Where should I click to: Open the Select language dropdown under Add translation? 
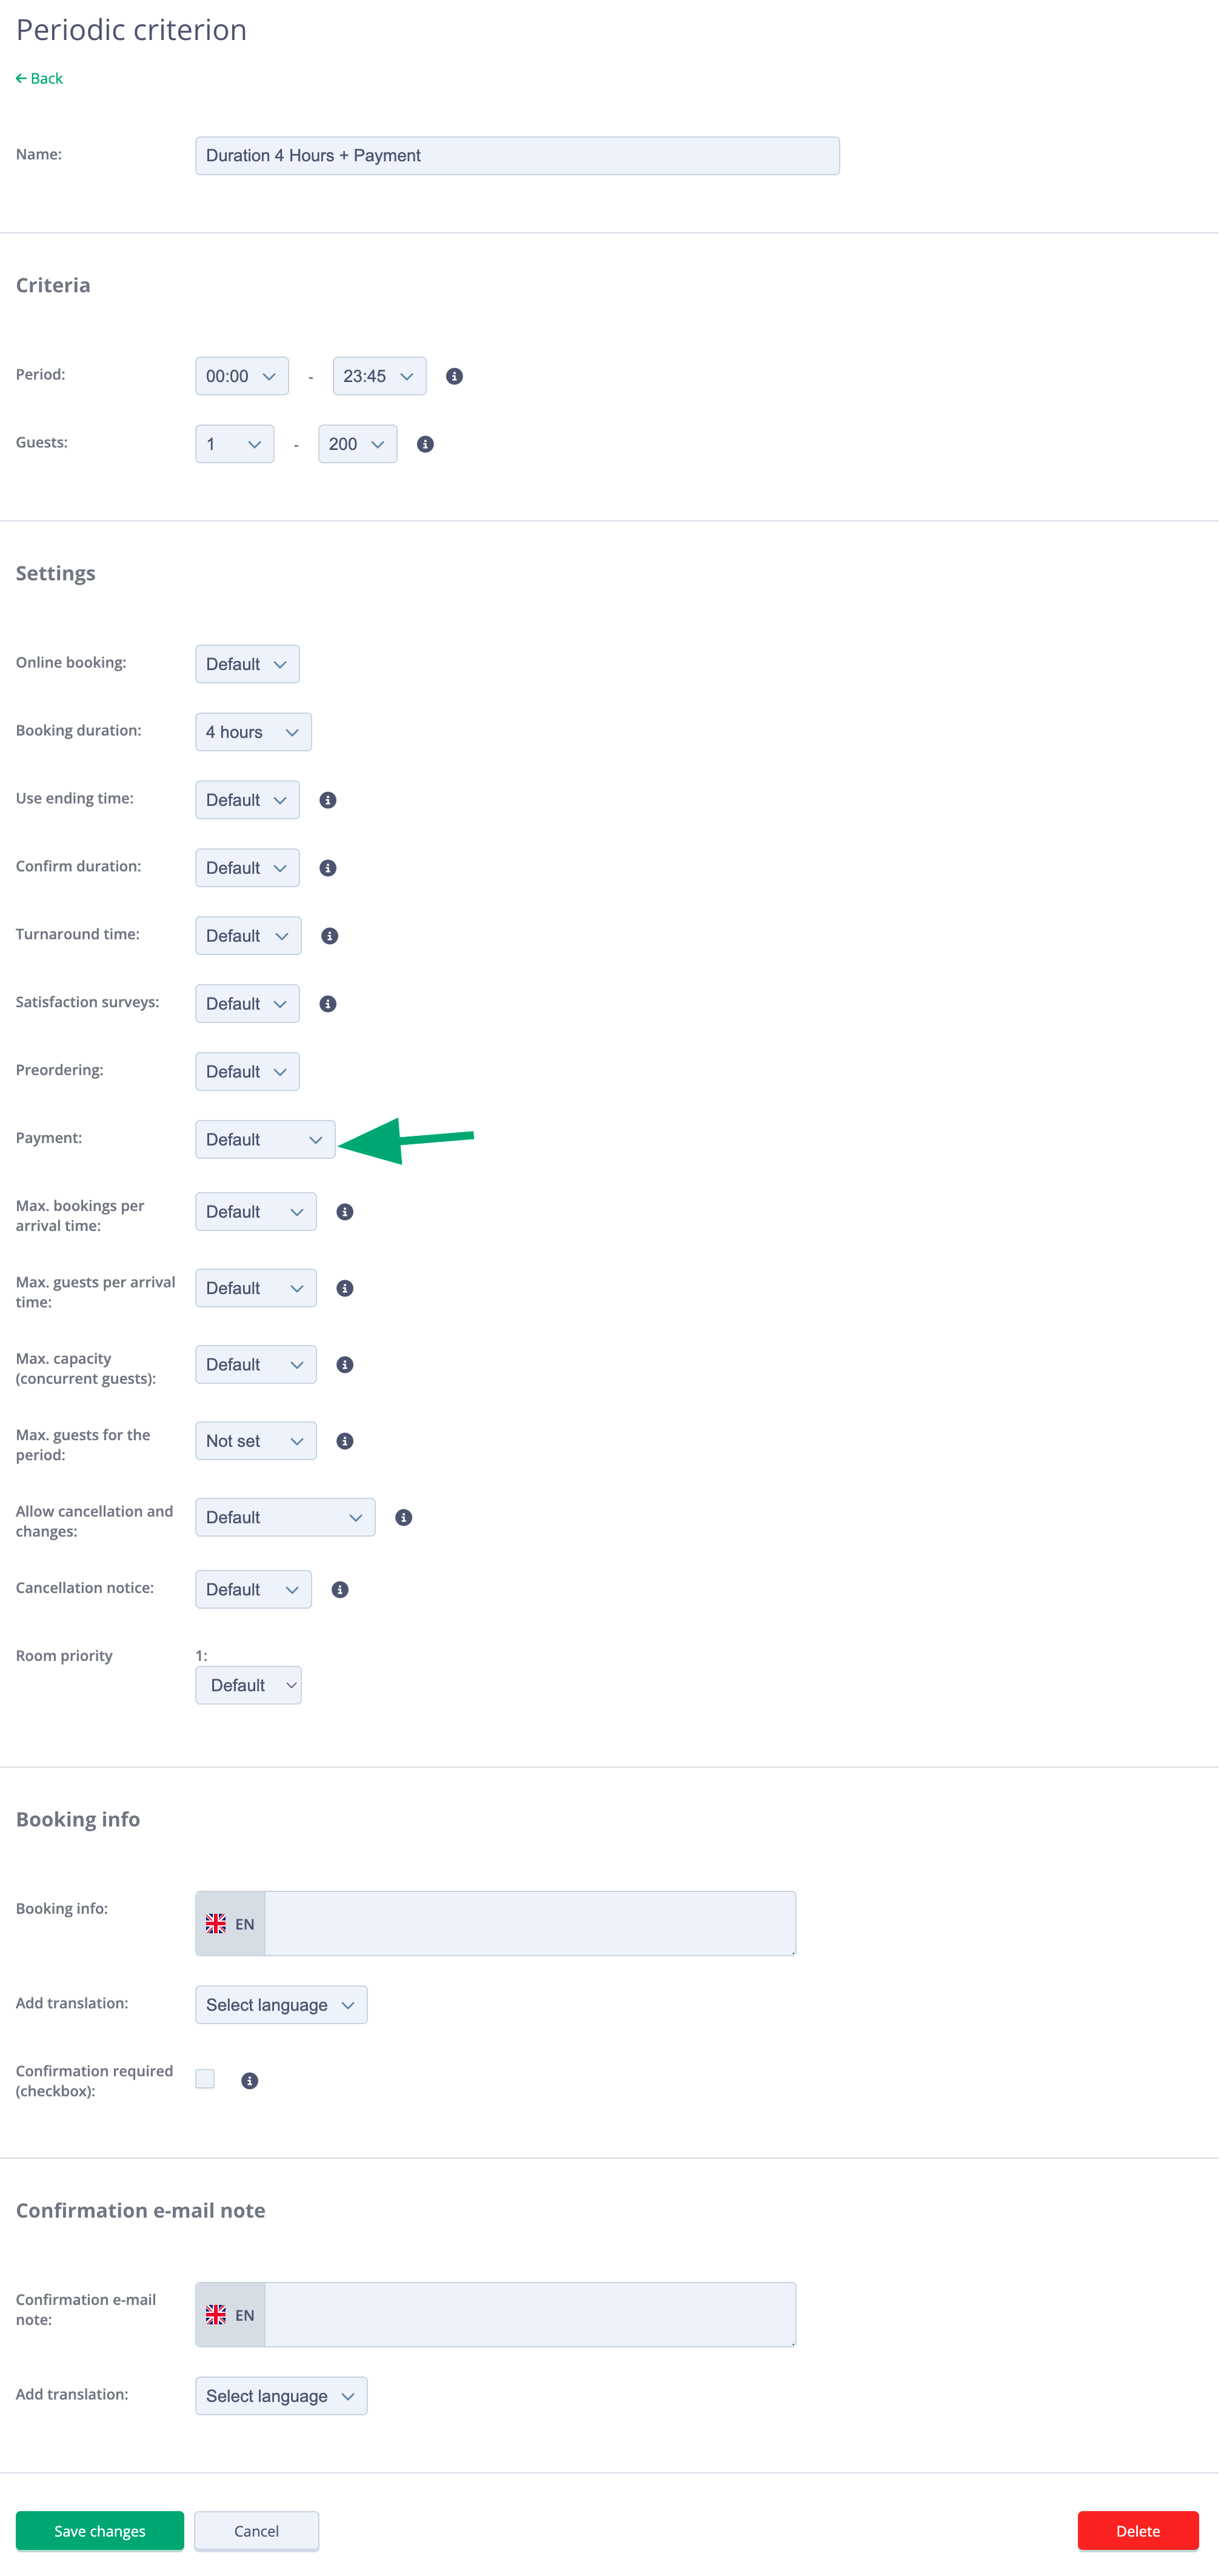[x=281, y=2004]
